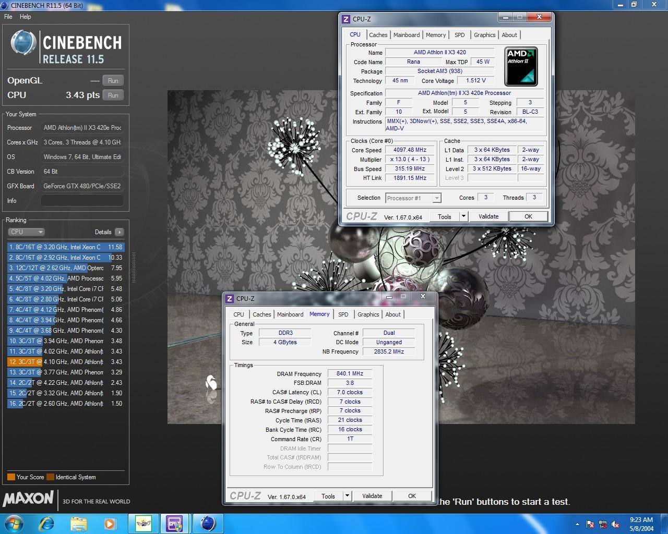
Task: Click Core Speed value 4097.48 MHz
Action: pos(410,150)
